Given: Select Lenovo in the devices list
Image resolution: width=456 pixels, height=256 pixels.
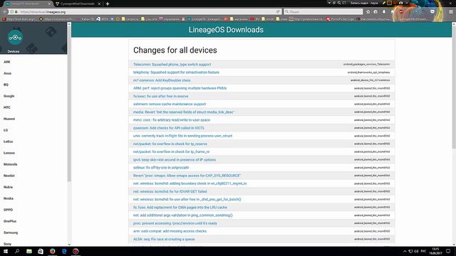Looking at the screenshot, I should coord(9,153).
